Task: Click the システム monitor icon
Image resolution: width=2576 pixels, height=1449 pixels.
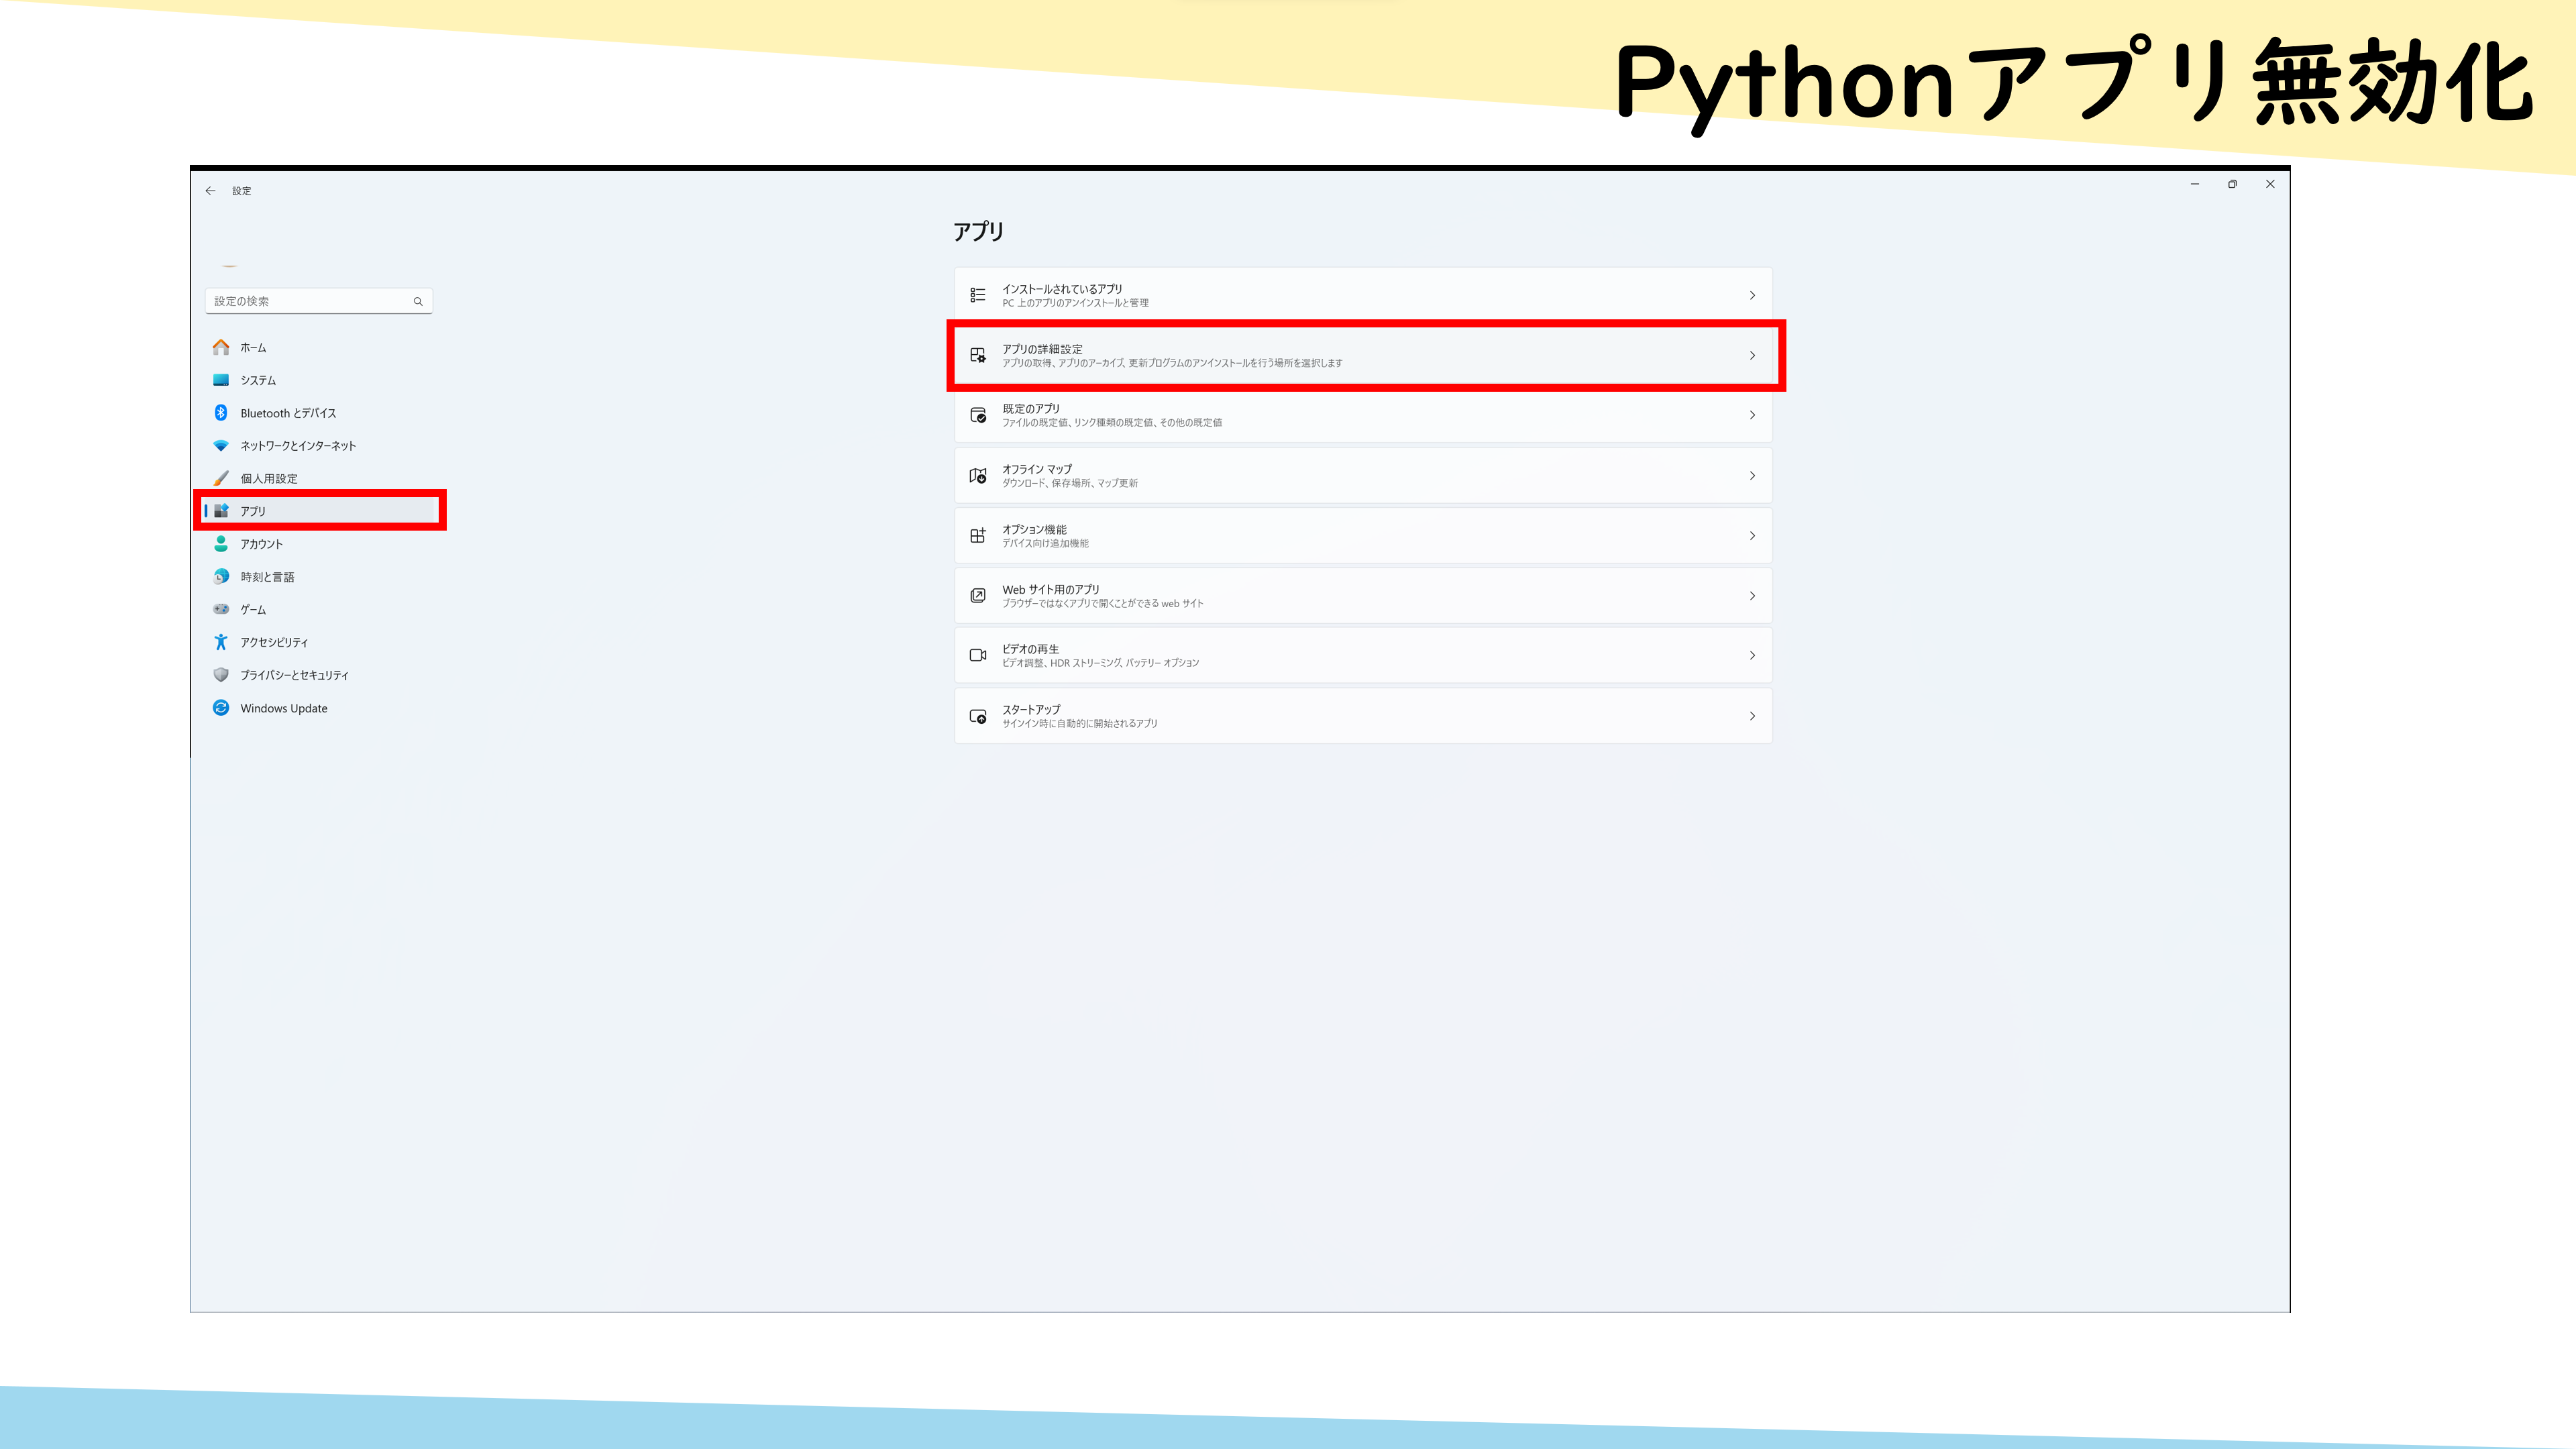Action: [221, 380]
